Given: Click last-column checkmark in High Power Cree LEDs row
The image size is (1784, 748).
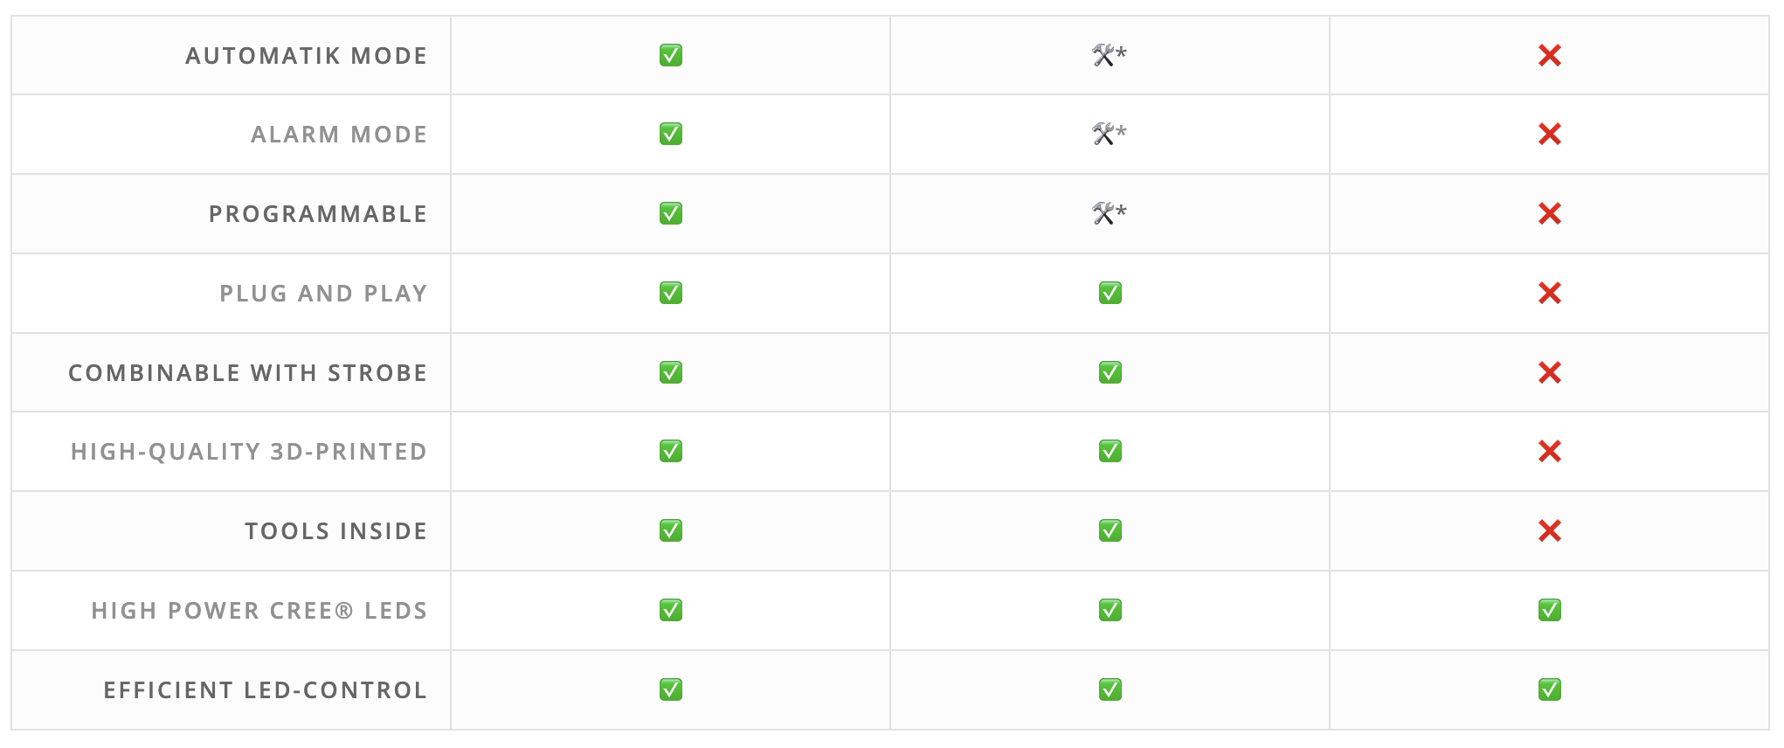Looking at the screenshot, I should pos(1550,610).
